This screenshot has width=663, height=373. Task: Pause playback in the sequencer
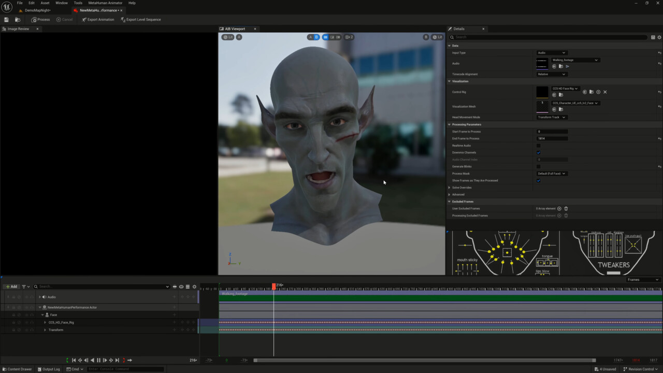click(x=98, y=360)
